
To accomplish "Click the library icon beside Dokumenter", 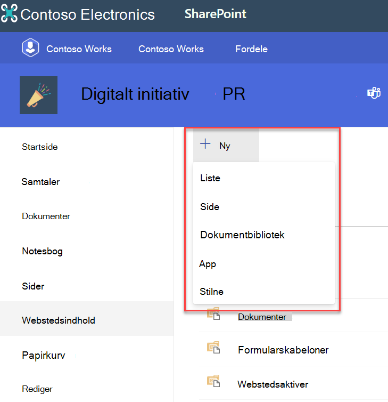I will pos(213,314).
